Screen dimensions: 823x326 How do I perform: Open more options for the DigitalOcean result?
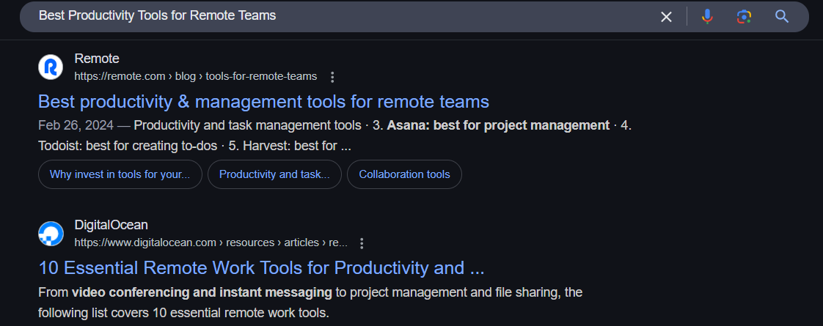tap(361, 243)
